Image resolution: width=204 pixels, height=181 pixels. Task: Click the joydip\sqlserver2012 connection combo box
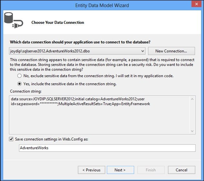[x=77, y=51]
